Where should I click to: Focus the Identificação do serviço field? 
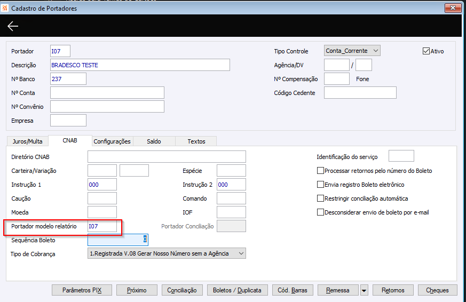401,156
